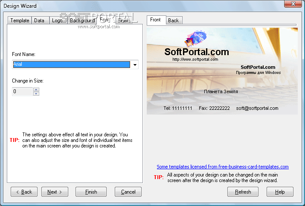The image size is (305, 206).
Task: Select the large SoftPortal.com title on card
Action: [197, 52]
